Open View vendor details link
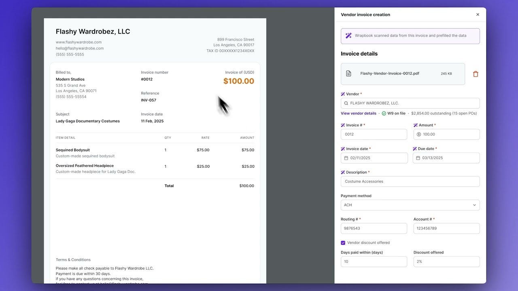This screenshot has height=291, width=518. coord(359,114)
